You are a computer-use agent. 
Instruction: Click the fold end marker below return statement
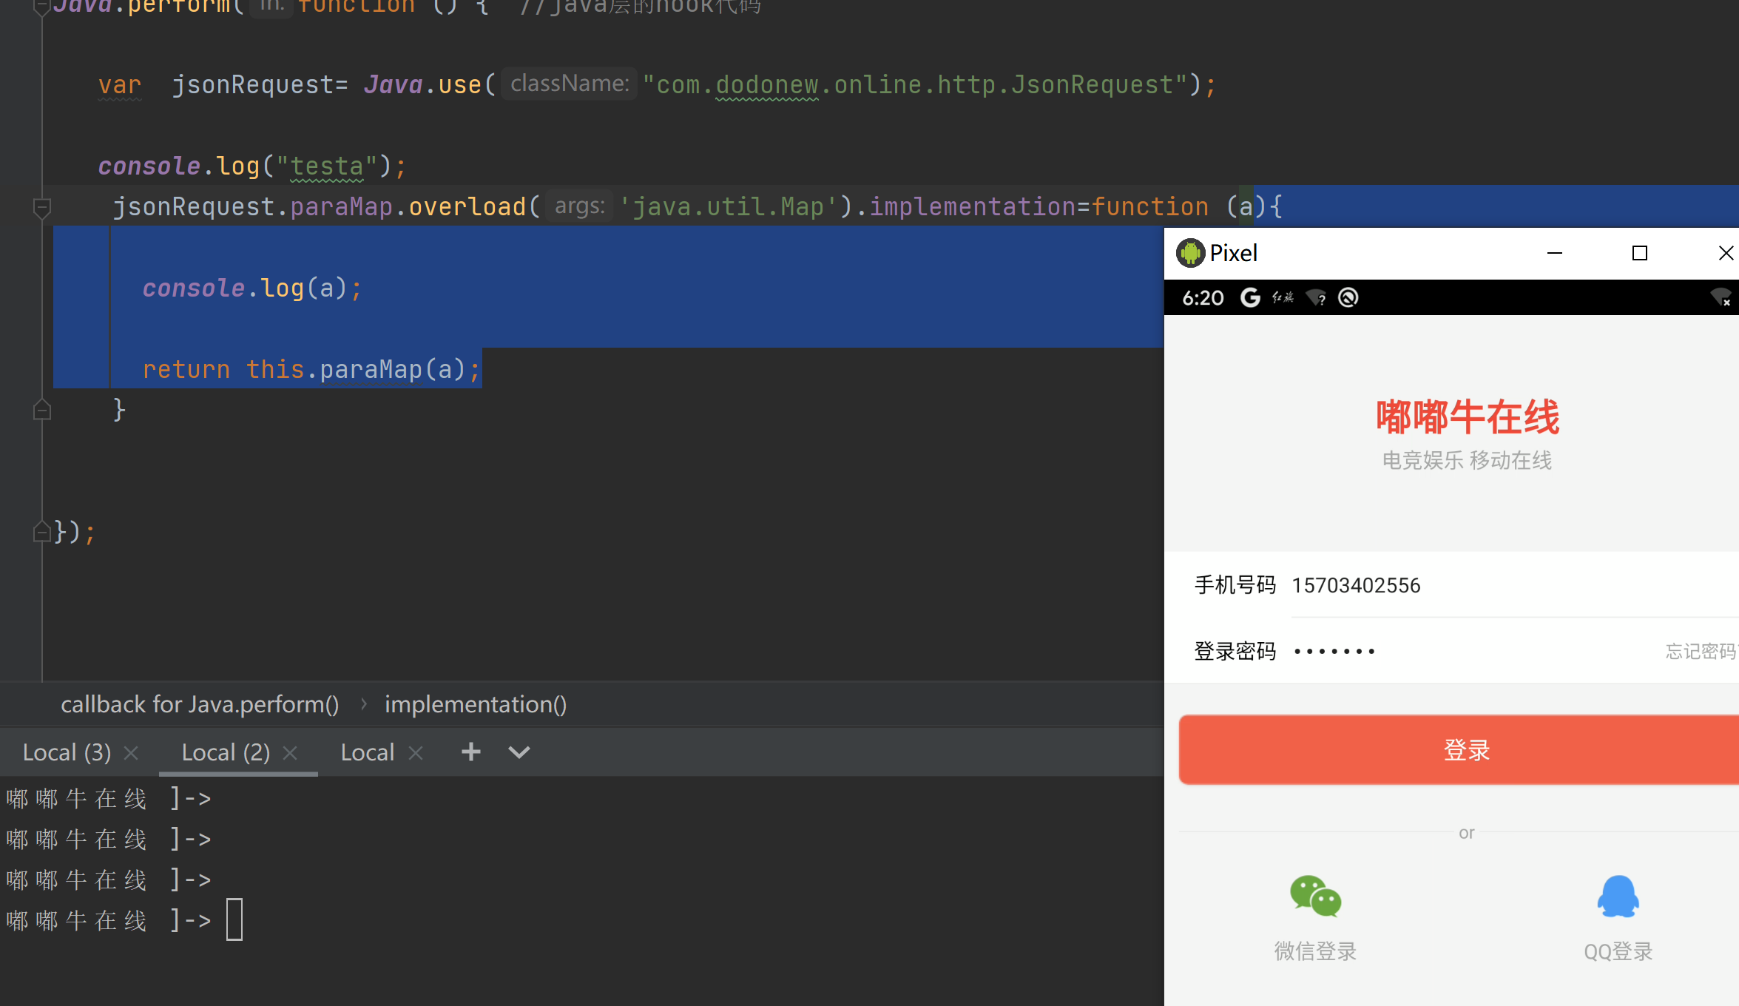(x=42, y=410)
